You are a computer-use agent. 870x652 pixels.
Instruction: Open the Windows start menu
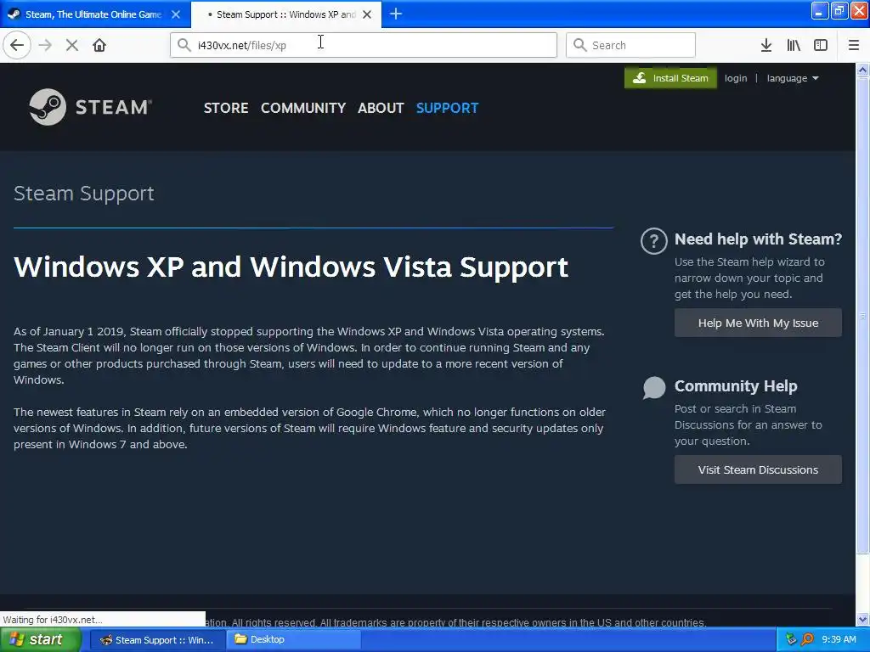click(40, 639)
